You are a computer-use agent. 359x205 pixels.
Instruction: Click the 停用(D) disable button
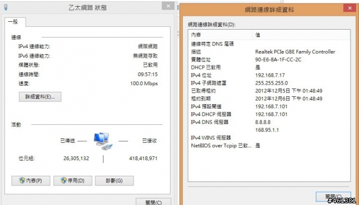point(73,180)
